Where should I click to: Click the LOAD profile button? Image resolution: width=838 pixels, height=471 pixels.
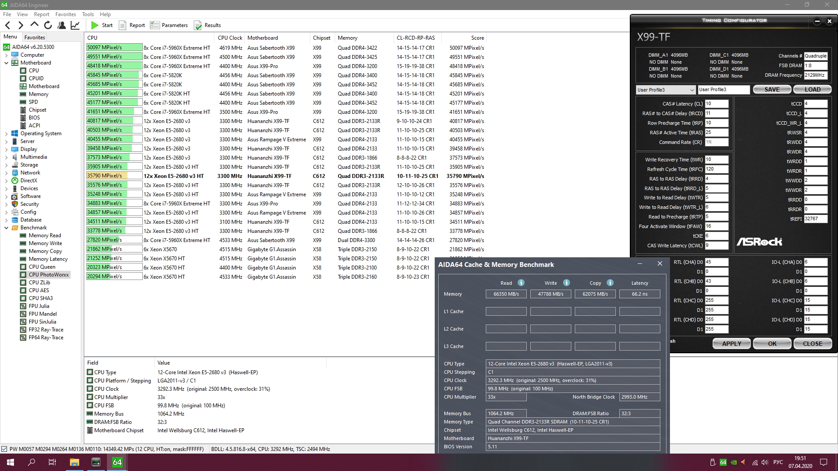(812, 89)
